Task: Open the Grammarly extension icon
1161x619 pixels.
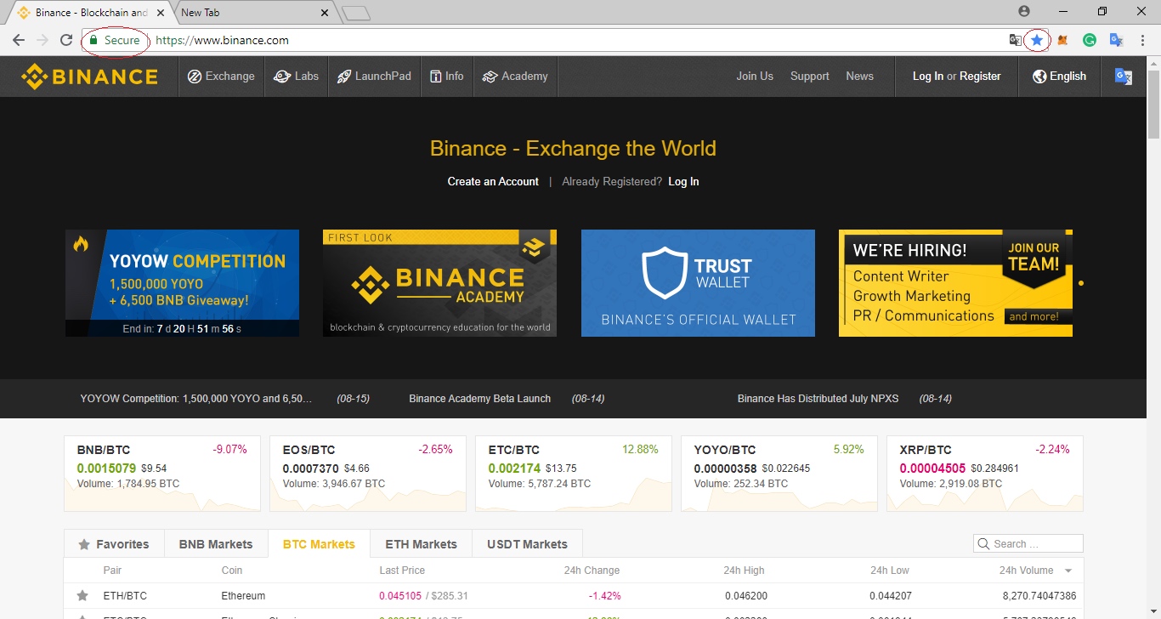Action: tap(1089, 40)
